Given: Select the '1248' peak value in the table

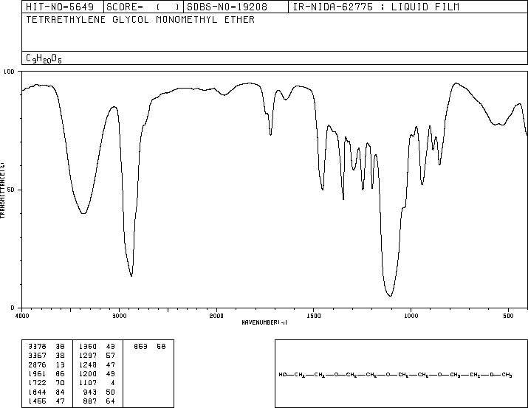Looking at the screenshot, I should pyautogui.click(x=88, y=364).
